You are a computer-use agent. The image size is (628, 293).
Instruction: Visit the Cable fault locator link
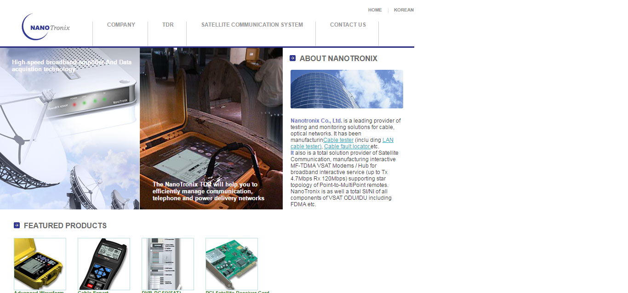click(347, 146)
